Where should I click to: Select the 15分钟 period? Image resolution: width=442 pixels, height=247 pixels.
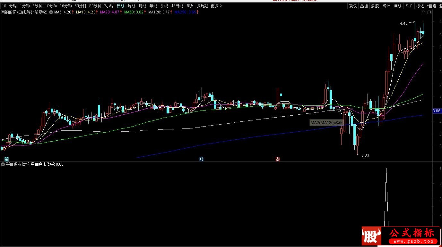tap(65, 6)
